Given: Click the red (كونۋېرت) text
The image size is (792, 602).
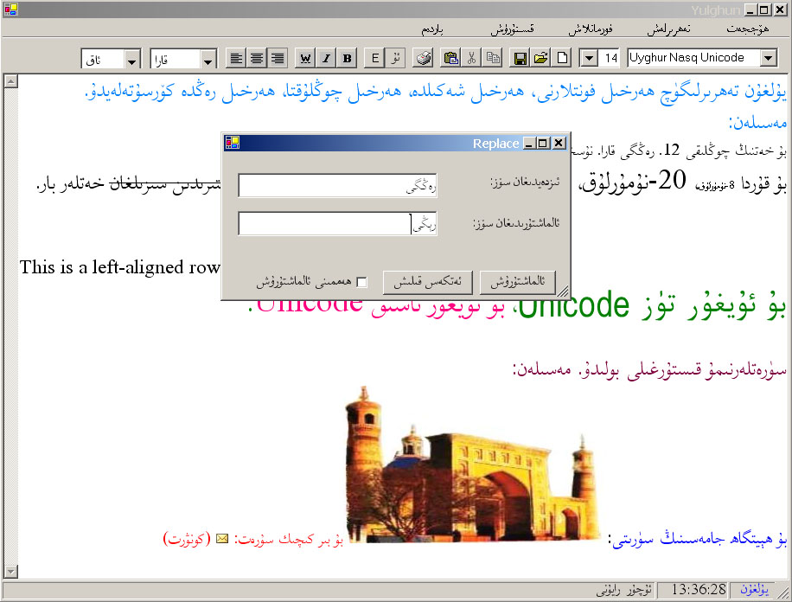Looking at the screenshot, I should tap(187, 539).
